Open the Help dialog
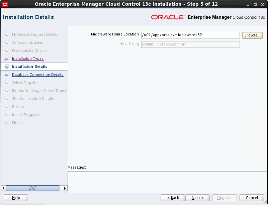Image resolution: width=268 pixels, height=205 pixels. [x=15, y=198]
